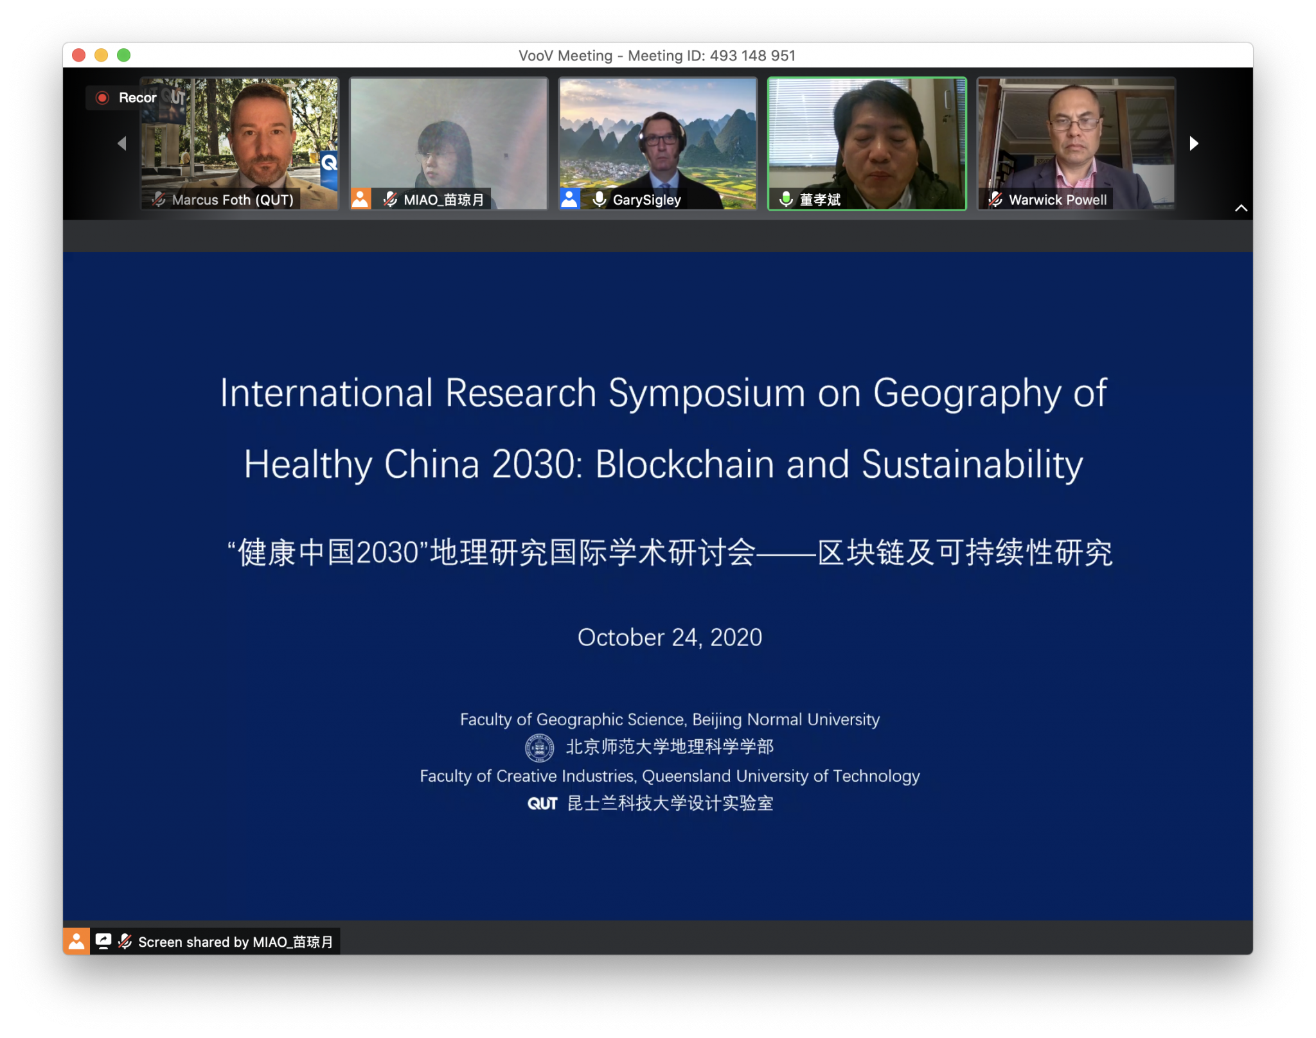Click the Record button

click(x=126, y=98)
